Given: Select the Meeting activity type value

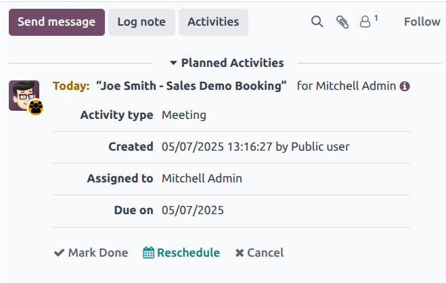Looking at the screenshot, I should point(184,115).
